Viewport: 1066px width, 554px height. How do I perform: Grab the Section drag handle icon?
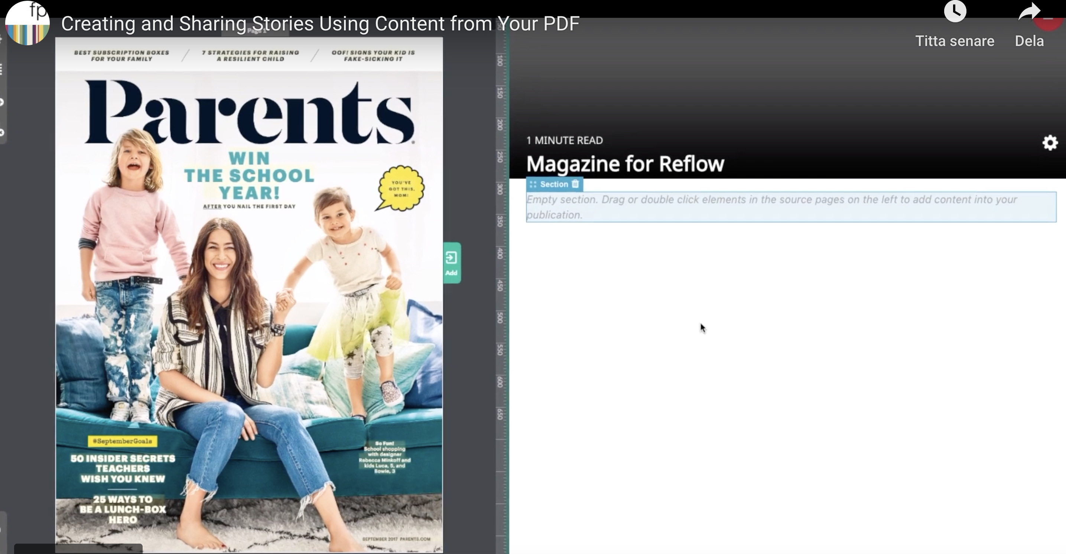click(533, 184)
